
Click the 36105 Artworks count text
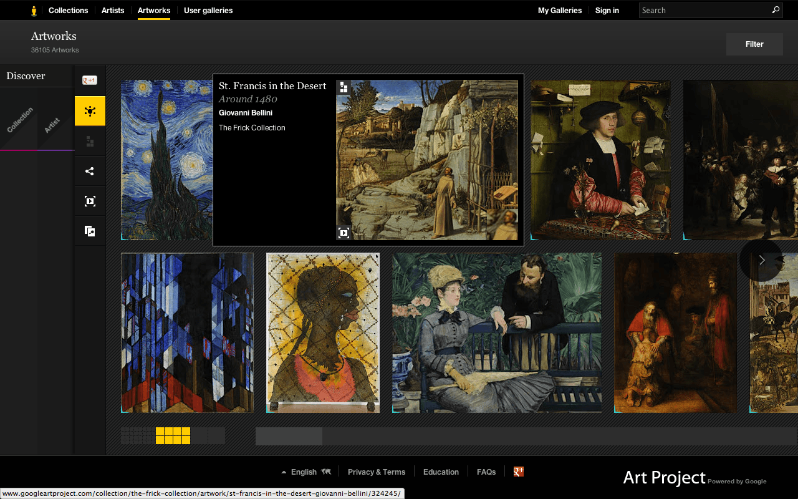click(x=55, y=50)
